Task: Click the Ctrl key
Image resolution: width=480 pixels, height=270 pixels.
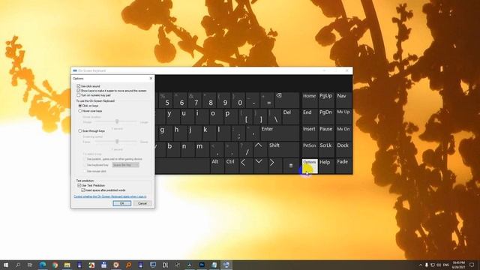Action: 232,166
